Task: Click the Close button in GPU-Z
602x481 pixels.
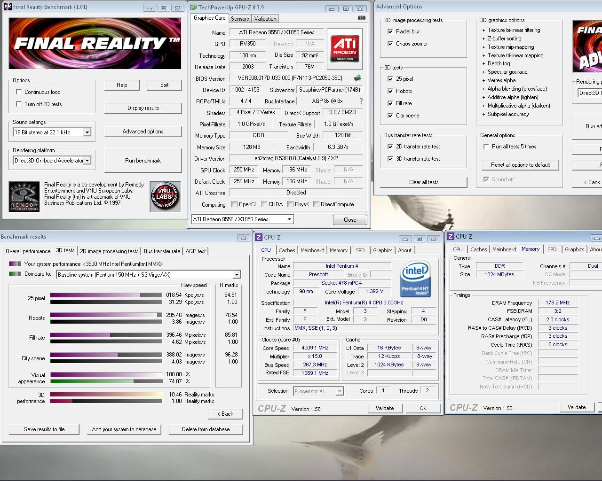Action: [350, 220]
